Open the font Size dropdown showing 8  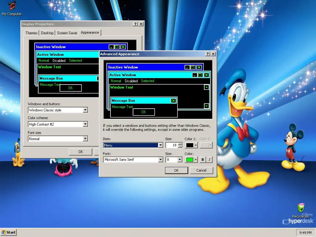[180, 160]
